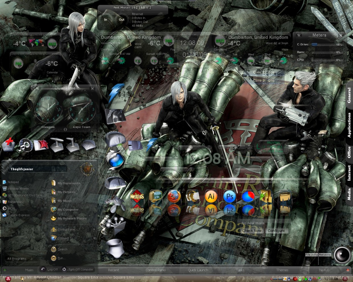
Task: Click Check Now in mail widget
Action: [252, 231]
